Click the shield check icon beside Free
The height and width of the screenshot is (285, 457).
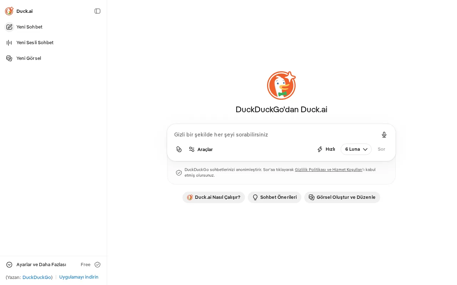coord(97,265)
